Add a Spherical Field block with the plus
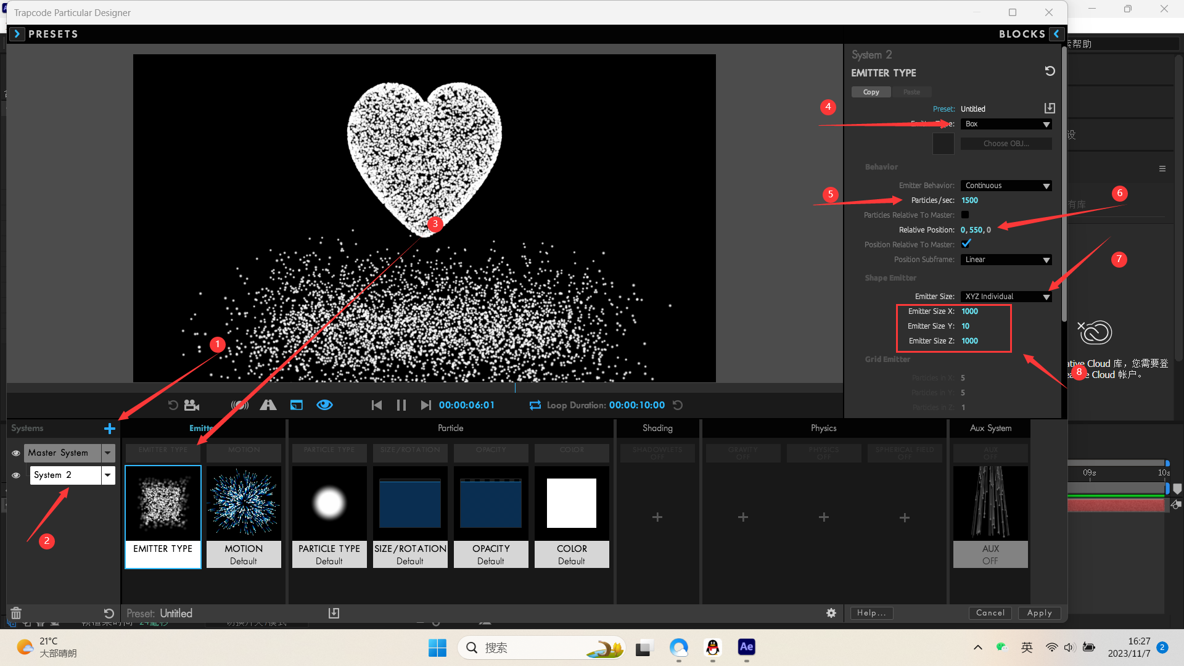Viewport: 1184px width, 666px height. (905, 517)
